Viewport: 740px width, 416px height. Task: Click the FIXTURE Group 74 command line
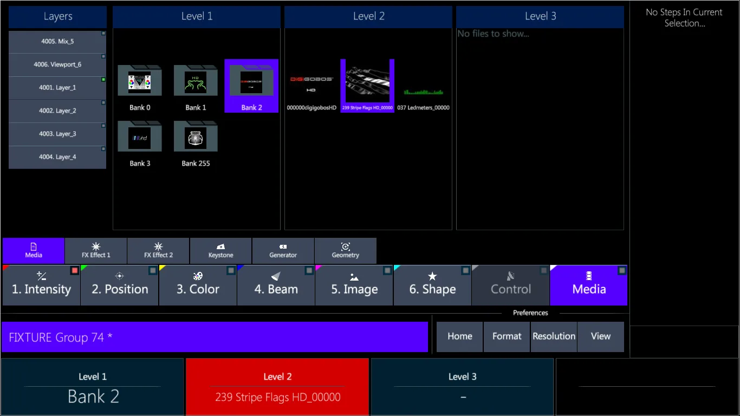click(215, 337)
